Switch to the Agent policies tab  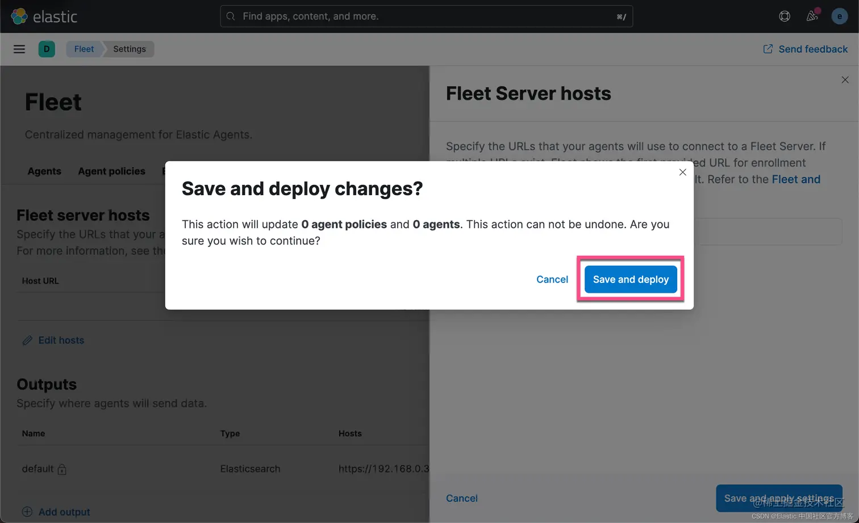tap(111, 171)
